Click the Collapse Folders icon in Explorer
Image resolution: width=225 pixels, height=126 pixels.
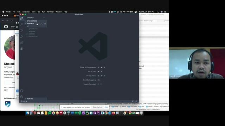pos(45,23)
